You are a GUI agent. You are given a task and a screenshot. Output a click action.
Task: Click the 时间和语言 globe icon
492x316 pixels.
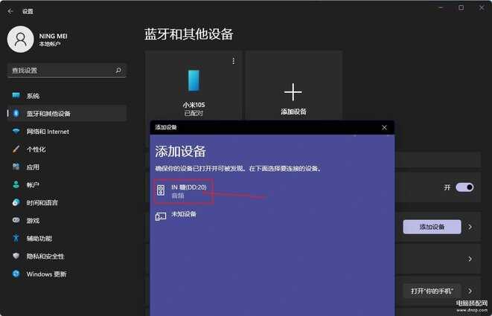16,202
